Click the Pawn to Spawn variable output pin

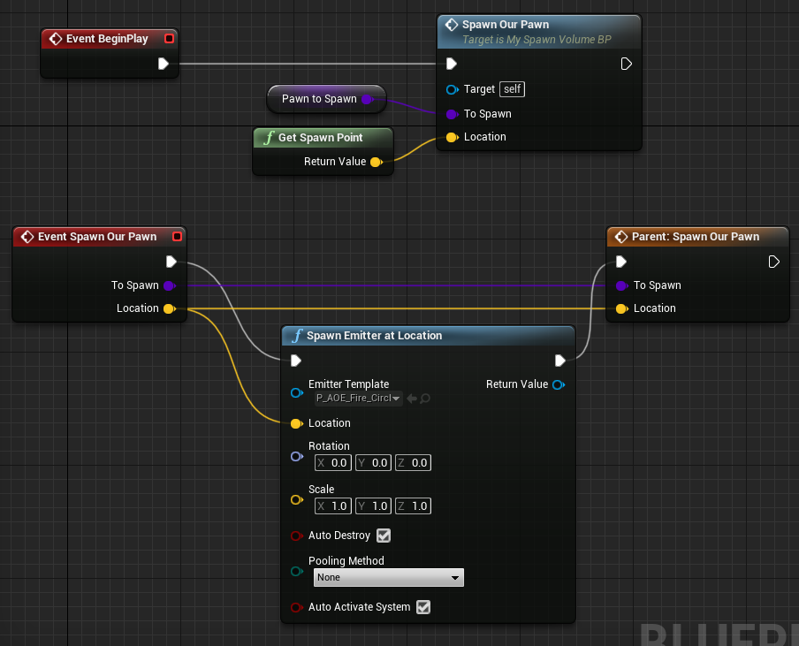coord(368,99)
